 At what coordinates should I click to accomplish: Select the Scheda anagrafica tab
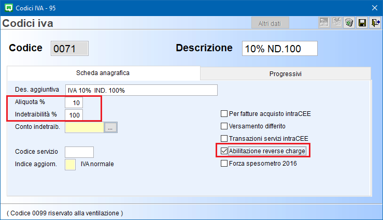[103, 73]
